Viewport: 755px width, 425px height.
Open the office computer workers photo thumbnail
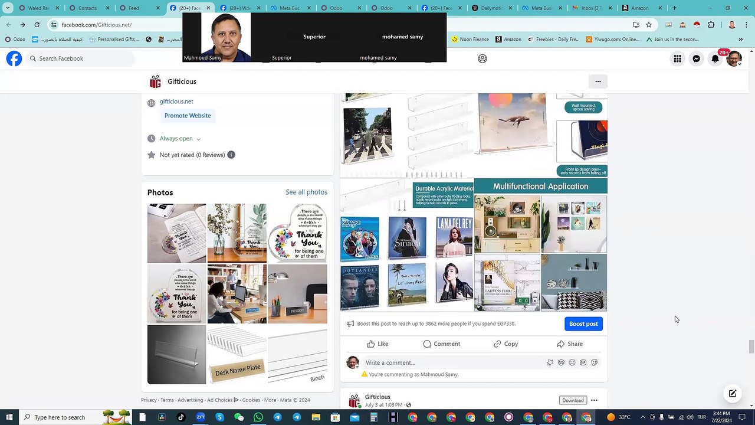tap(237, 294)
